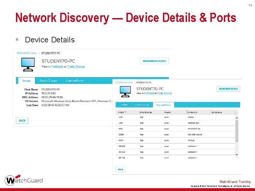Viewport: 255px width, 191px height.
Task: Click the scrollbar up arrow in the ports table
Action: click(237, 118)
